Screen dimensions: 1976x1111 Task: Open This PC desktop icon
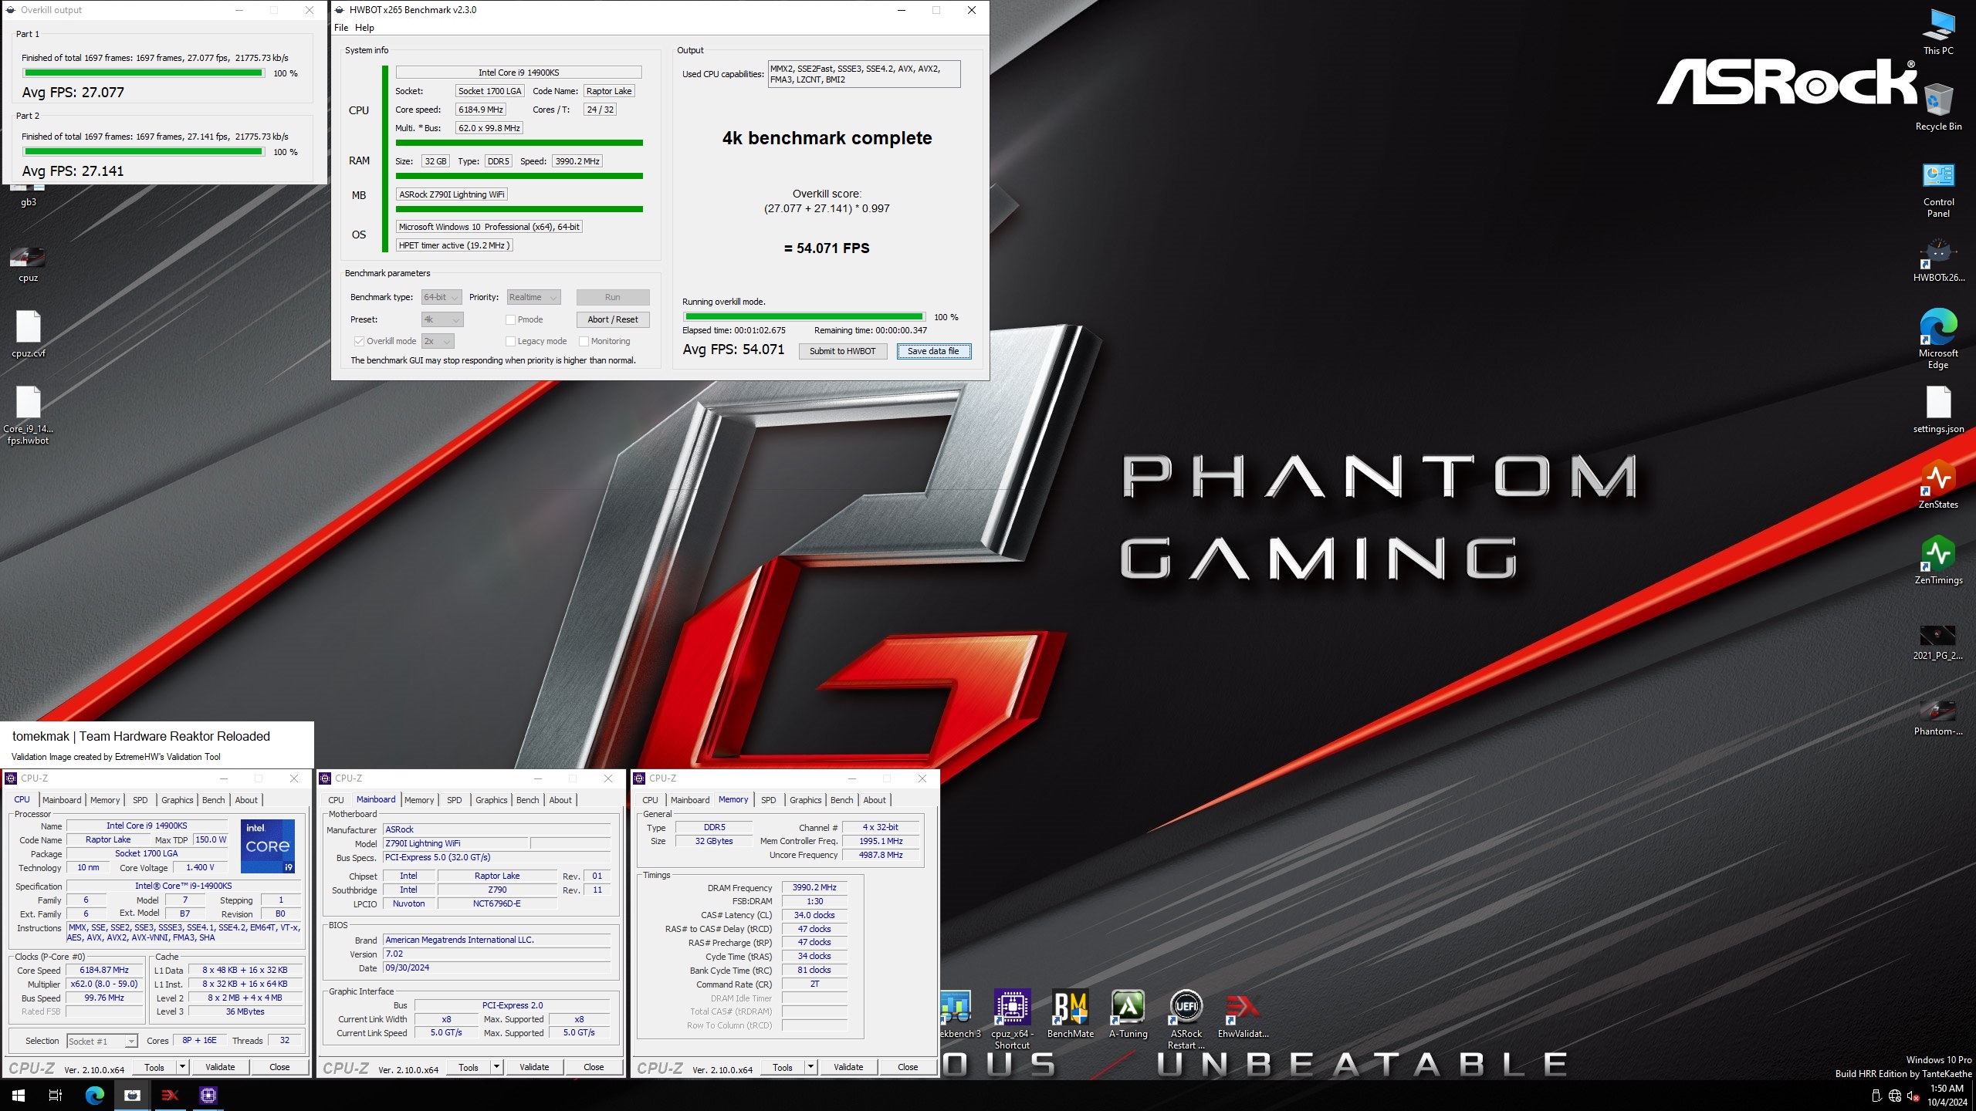[x=1938, y=31]
